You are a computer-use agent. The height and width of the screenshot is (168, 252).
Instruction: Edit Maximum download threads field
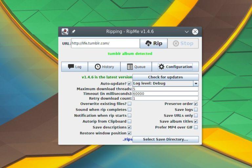tap(165, 89)
